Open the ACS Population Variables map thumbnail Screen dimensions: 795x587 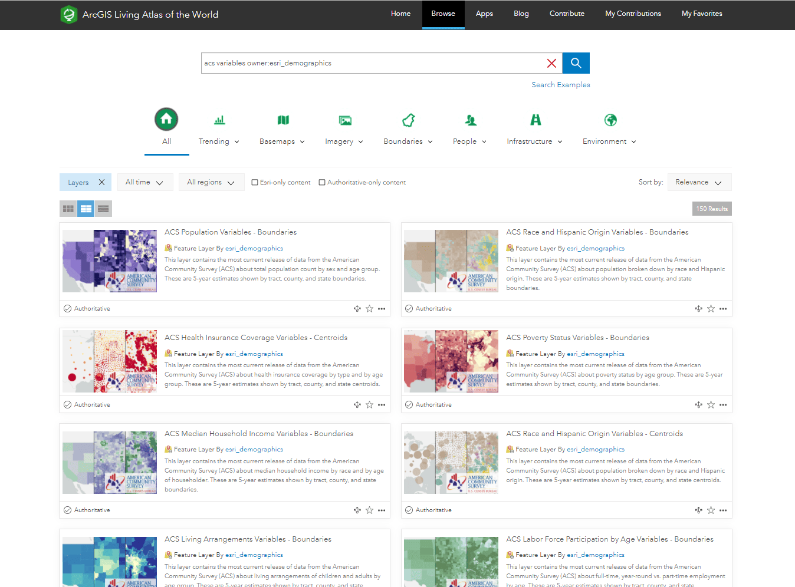point(110,261)
